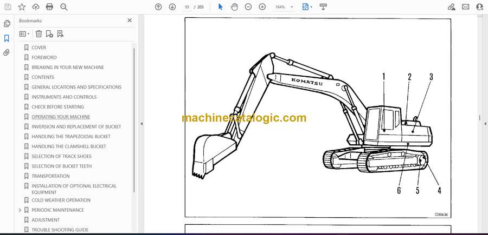
Task: Open page thumbnails panel
Action: point(7,24)
